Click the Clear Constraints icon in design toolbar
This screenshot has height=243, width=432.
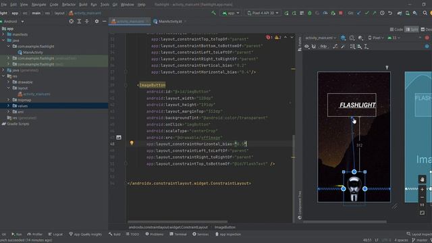coord(335,47)
